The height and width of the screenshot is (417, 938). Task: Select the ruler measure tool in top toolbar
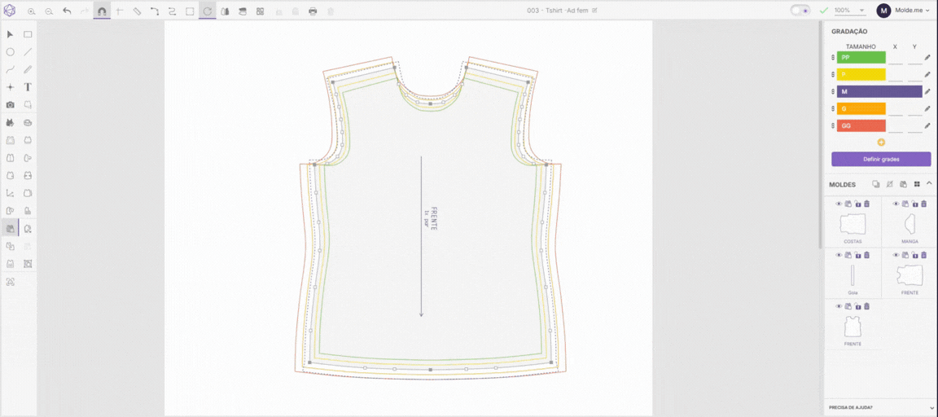137,11
